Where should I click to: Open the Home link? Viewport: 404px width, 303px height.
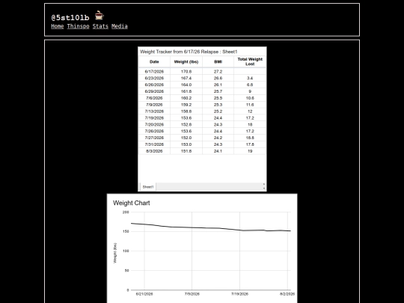58,26
